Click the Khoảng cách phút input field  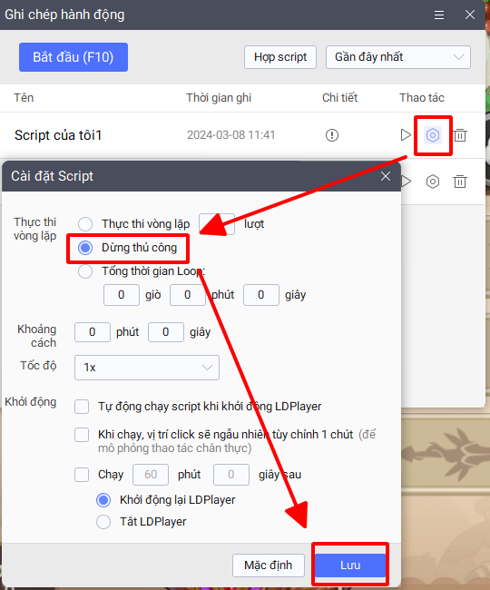point(93,332)
